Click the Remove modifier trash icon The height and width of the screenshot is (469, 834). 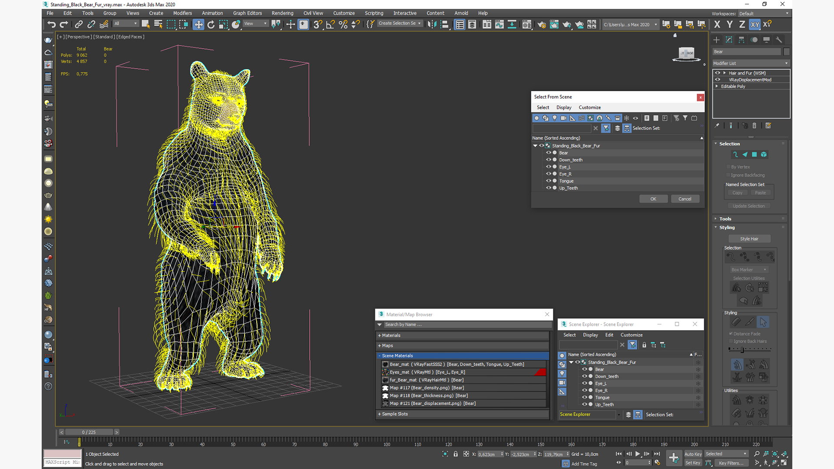click(755, 126)
